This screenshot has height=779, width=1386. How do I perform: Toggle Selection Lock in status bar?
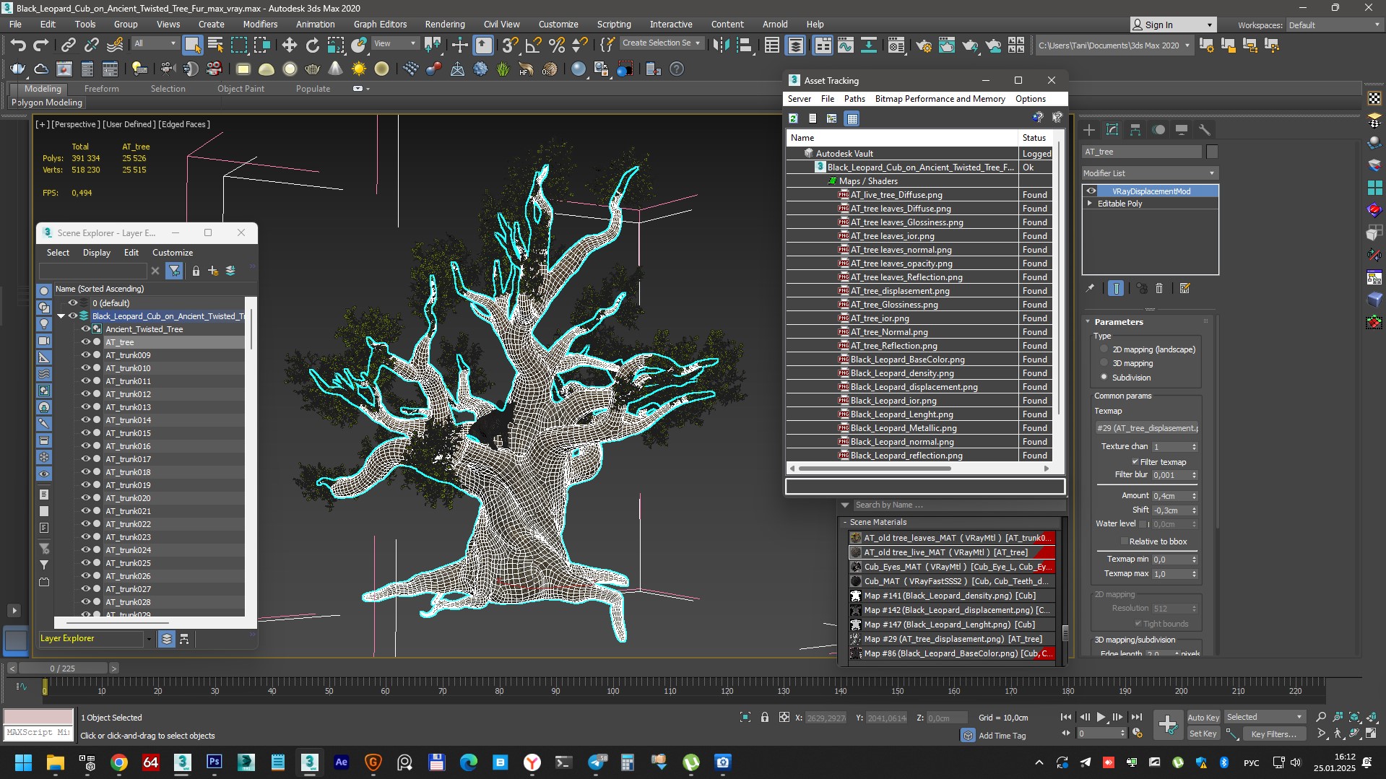[765, 717]
